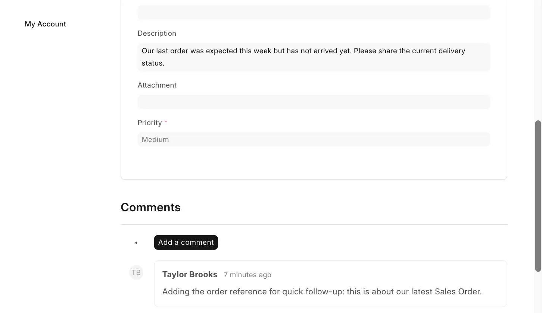Click the Taylor Brooks commenter name
This screenshot has height=313, width=542.
coord(190,275)
